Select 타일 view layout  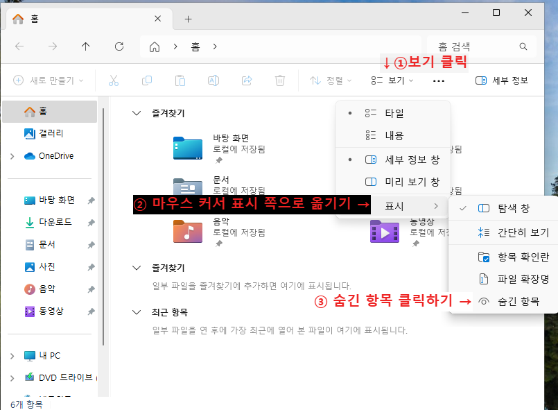tap(393, 113)
